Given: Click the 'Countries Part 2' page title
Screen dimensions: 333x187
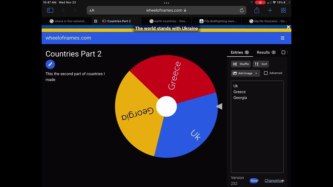Looking at the screenshot, I should 74,54.
